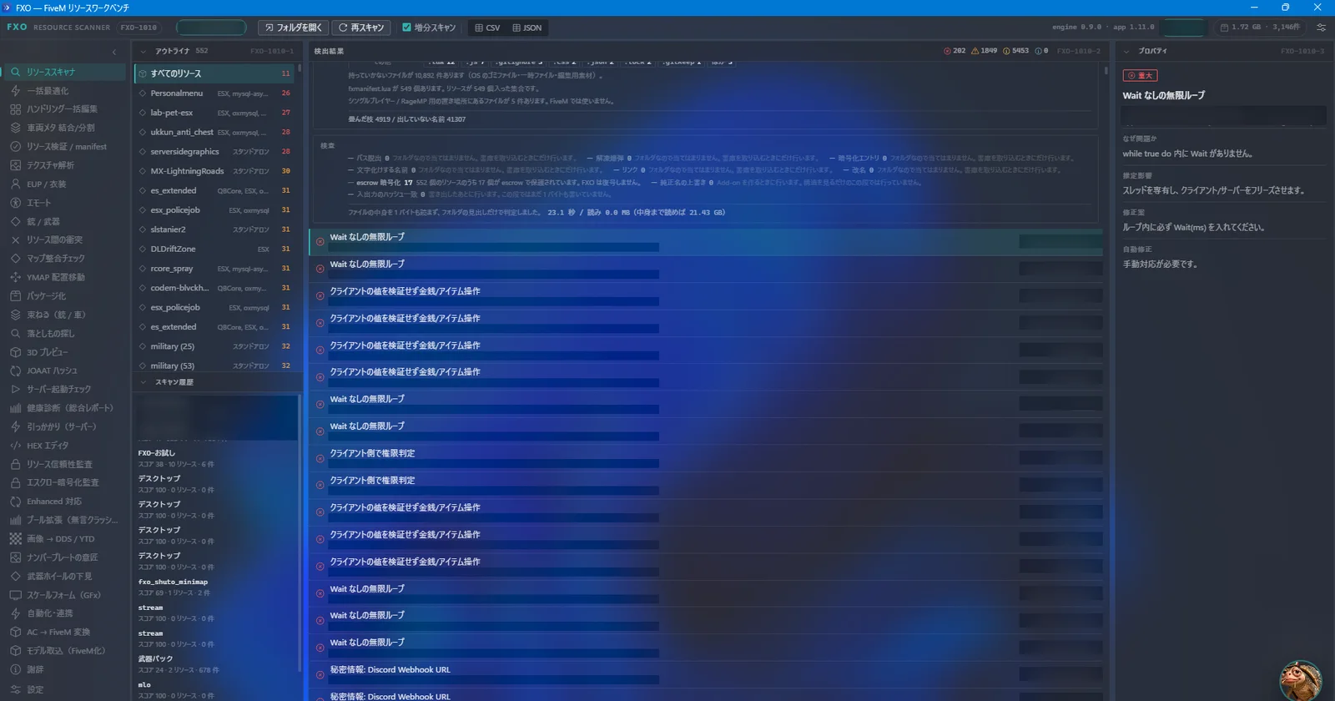1335x701 pixels.
Task: Click the エモート figure icon
Action: (15, 203)
